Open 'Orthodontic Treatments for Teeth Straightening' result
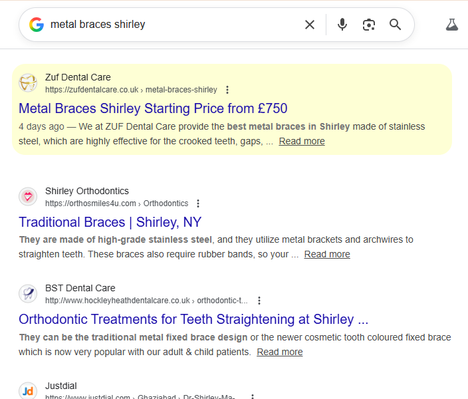The width and height of the screenshot is (468, 399). pos(193,319)
